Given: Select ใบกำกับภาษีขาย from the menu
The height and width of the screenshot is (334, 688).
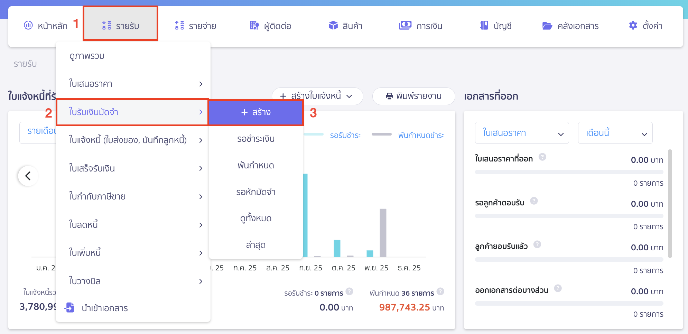Looking at the screenshot, I should (97, 196).
